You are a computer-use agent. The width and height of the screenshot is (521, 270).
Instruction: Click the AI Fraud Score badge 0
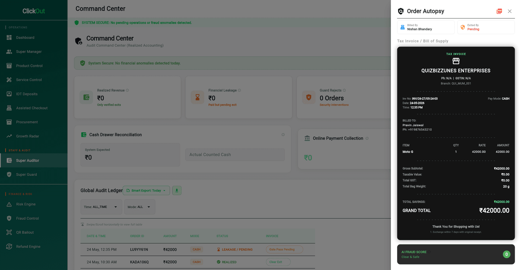point(506,255)
